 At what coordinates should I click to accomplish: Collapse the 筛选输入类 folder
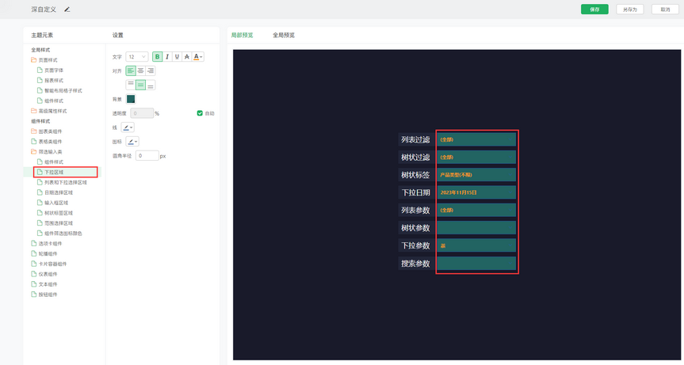click(33, 151)
